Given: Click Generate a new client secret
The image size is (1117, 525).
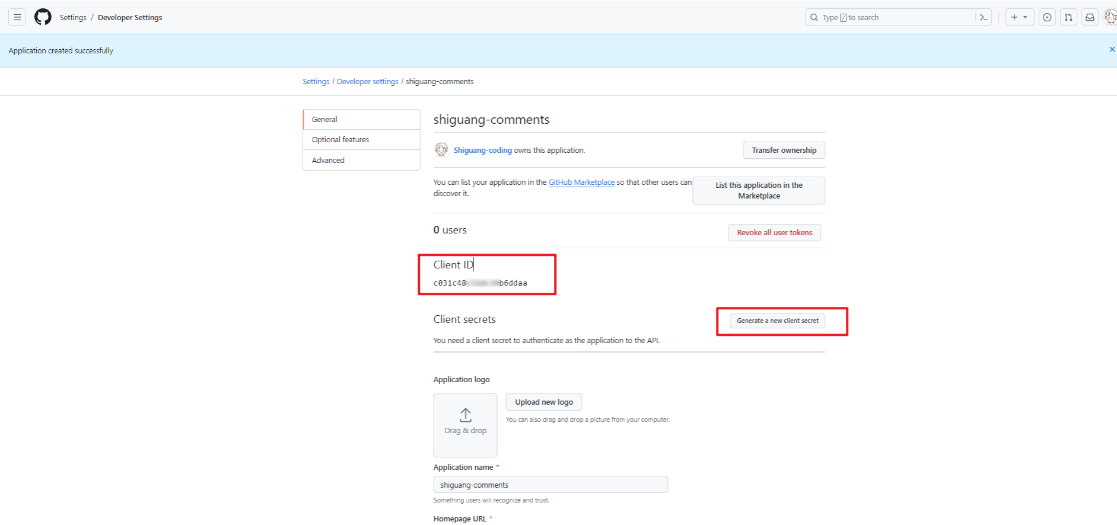Looking at the screenshot, I should (x=777, y=321).
